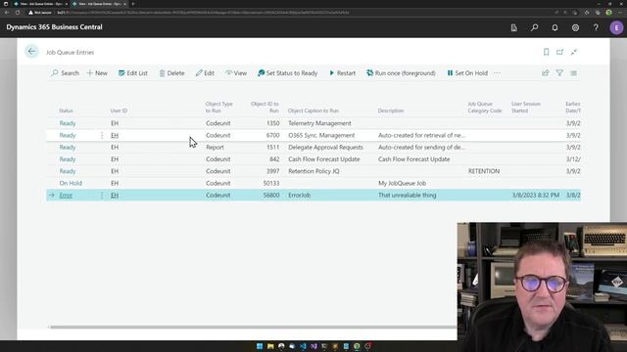Select the 3/8/2023 8:32 PM session cell
This screenshot has width=627, height=352.
(x=536, y=196)
